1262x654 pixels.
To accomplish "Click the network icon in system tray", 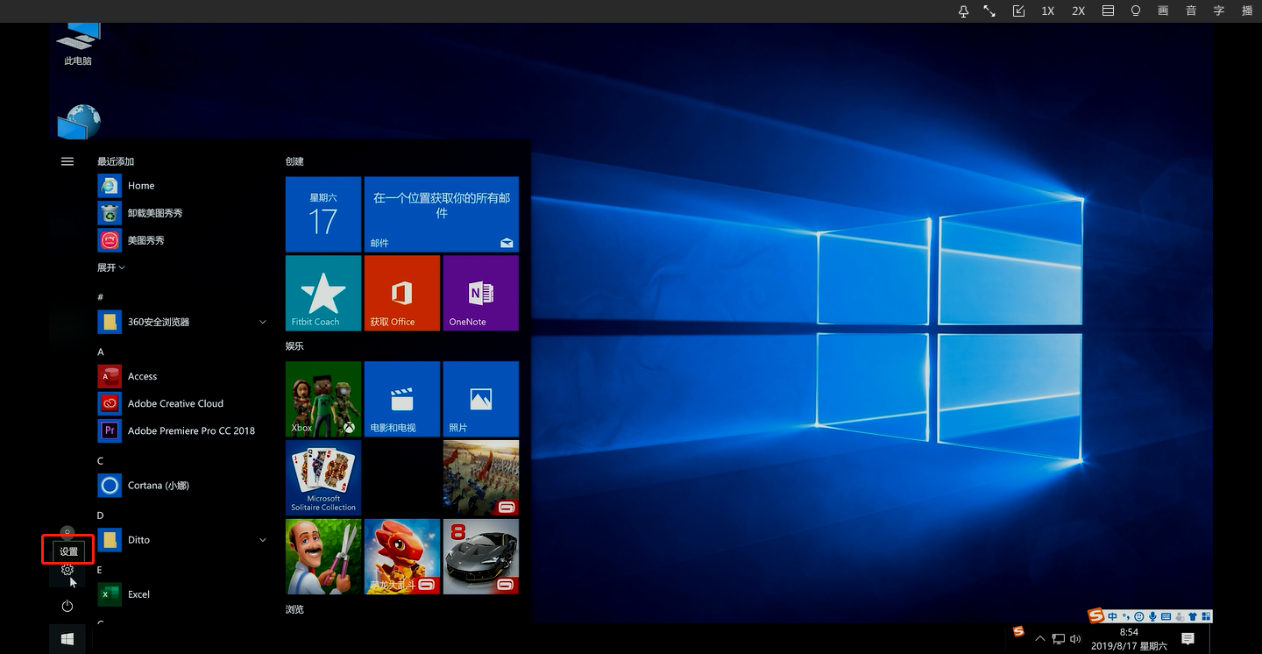I will point(1058,639).
